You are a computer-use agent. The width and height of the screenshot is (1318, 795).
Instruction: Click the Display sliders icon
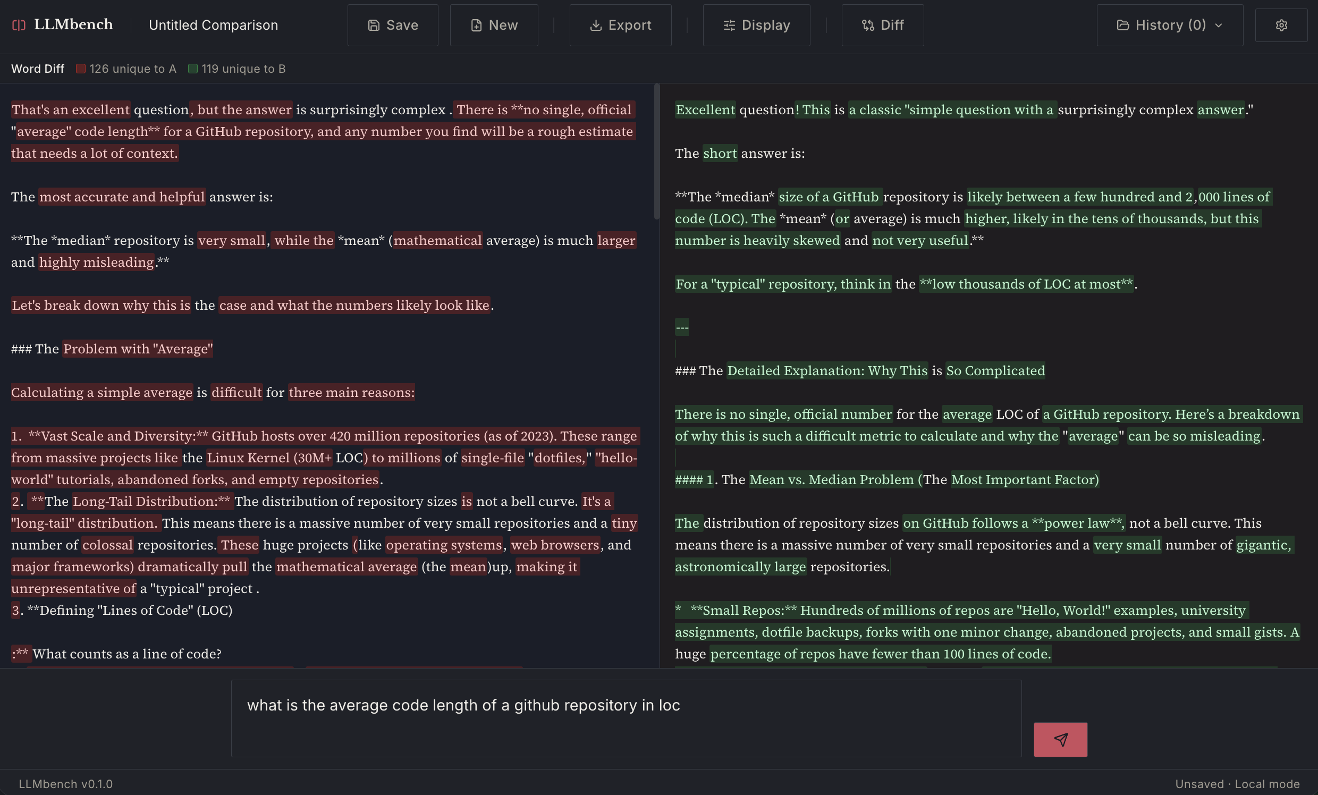[729, 25]
